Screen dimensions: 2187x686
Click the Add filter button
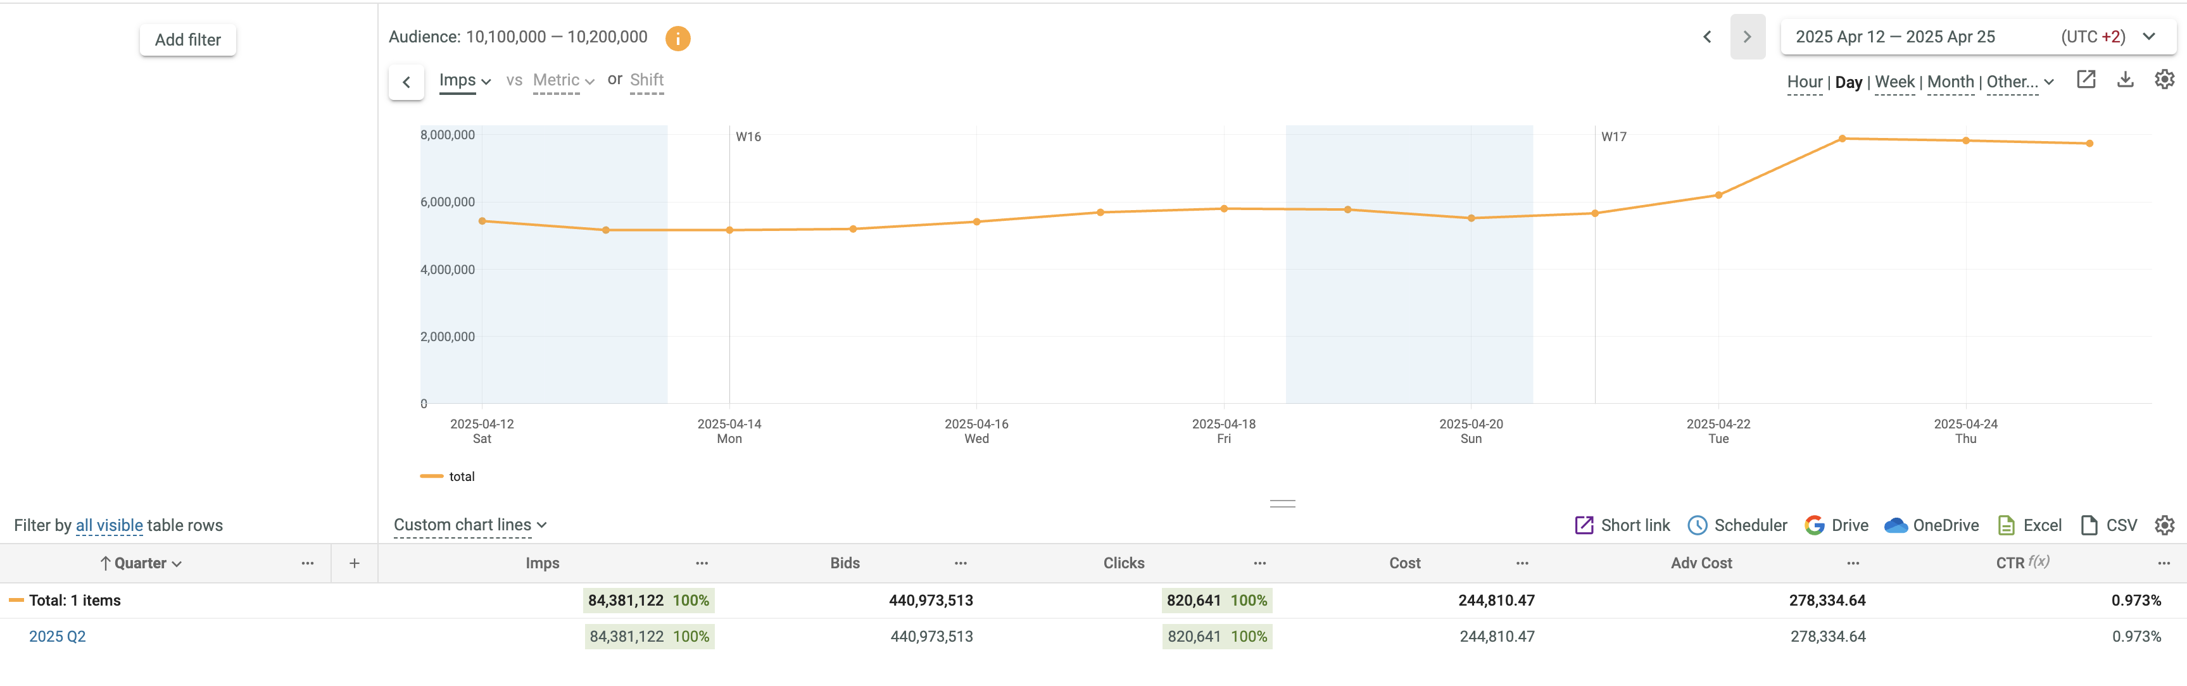click(187, 40)
